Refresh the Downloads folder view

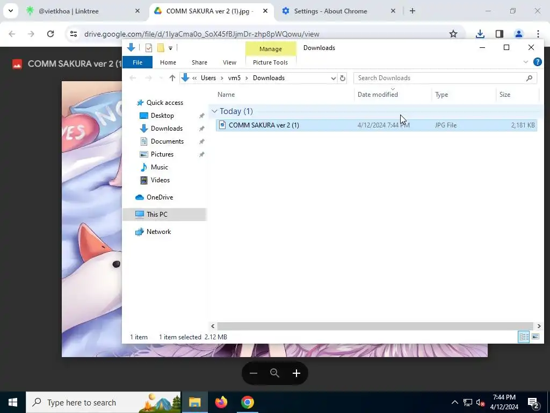pos(343,79)
